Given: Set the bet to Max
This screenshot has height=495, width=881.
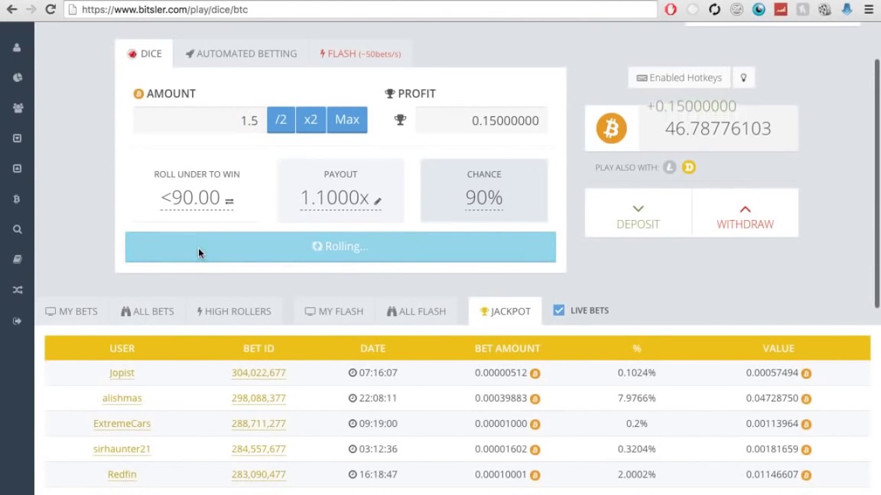Looking at the screenshot, I should click(x=347, y=120).
